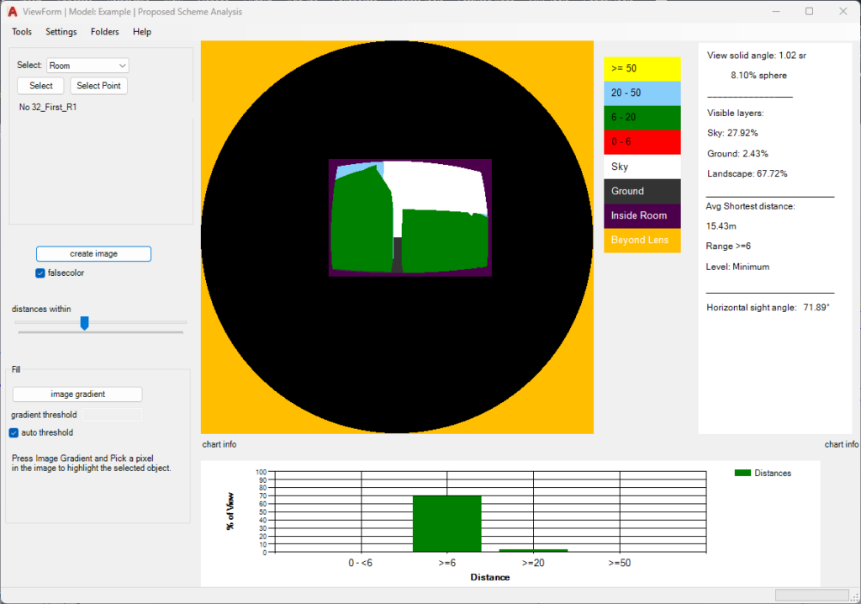Click the yellow >= 50 legend swatch
Screen dimensions: 861x604
642,69
